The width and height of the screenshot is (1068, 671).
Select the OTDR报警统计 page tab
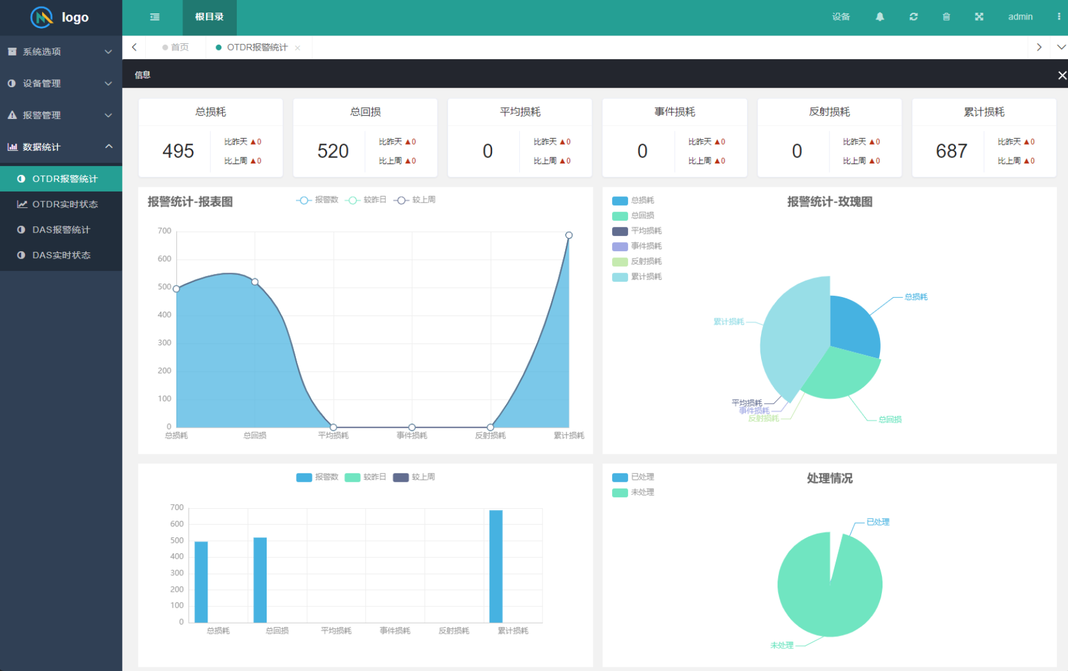[x=257, y=48]
